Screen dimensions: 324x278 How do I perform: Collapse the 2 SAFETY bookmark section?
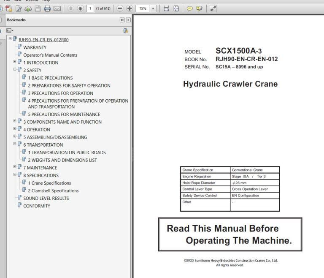click(15, 69)
